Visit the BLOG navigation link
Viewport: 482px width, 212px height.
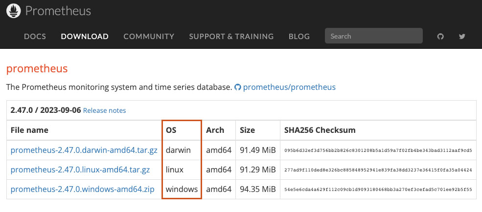(x=299, y=36)
